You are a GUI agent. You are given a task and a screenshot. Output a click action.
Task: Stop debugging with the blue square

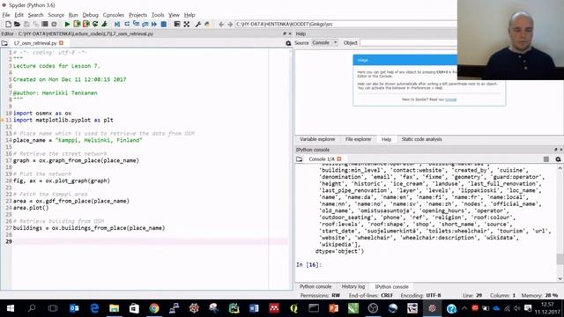point(164,24)
